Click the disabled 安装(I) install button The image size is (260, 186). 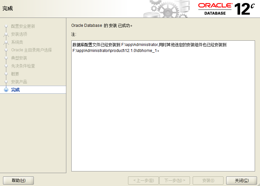pos(208,180)
